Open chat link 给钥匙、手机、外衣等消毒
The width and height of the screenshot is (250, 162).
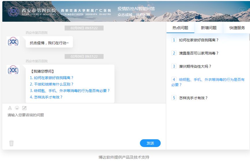(x=70, y=91)
